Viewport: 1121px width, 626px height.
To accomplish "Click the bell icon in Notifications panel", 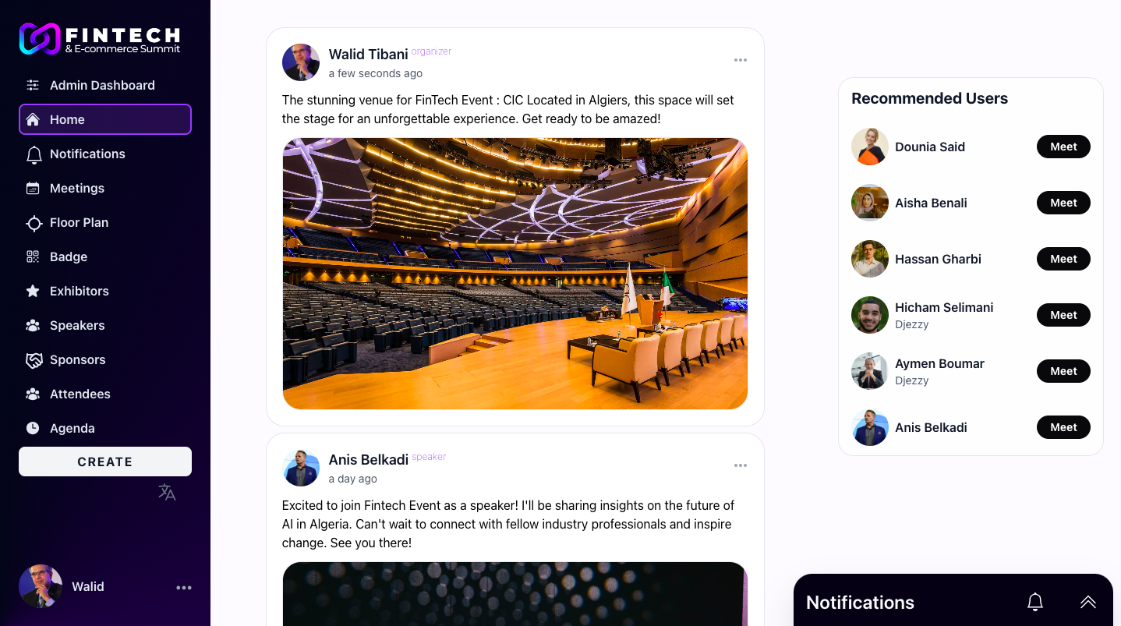I will click(1034, 602).
